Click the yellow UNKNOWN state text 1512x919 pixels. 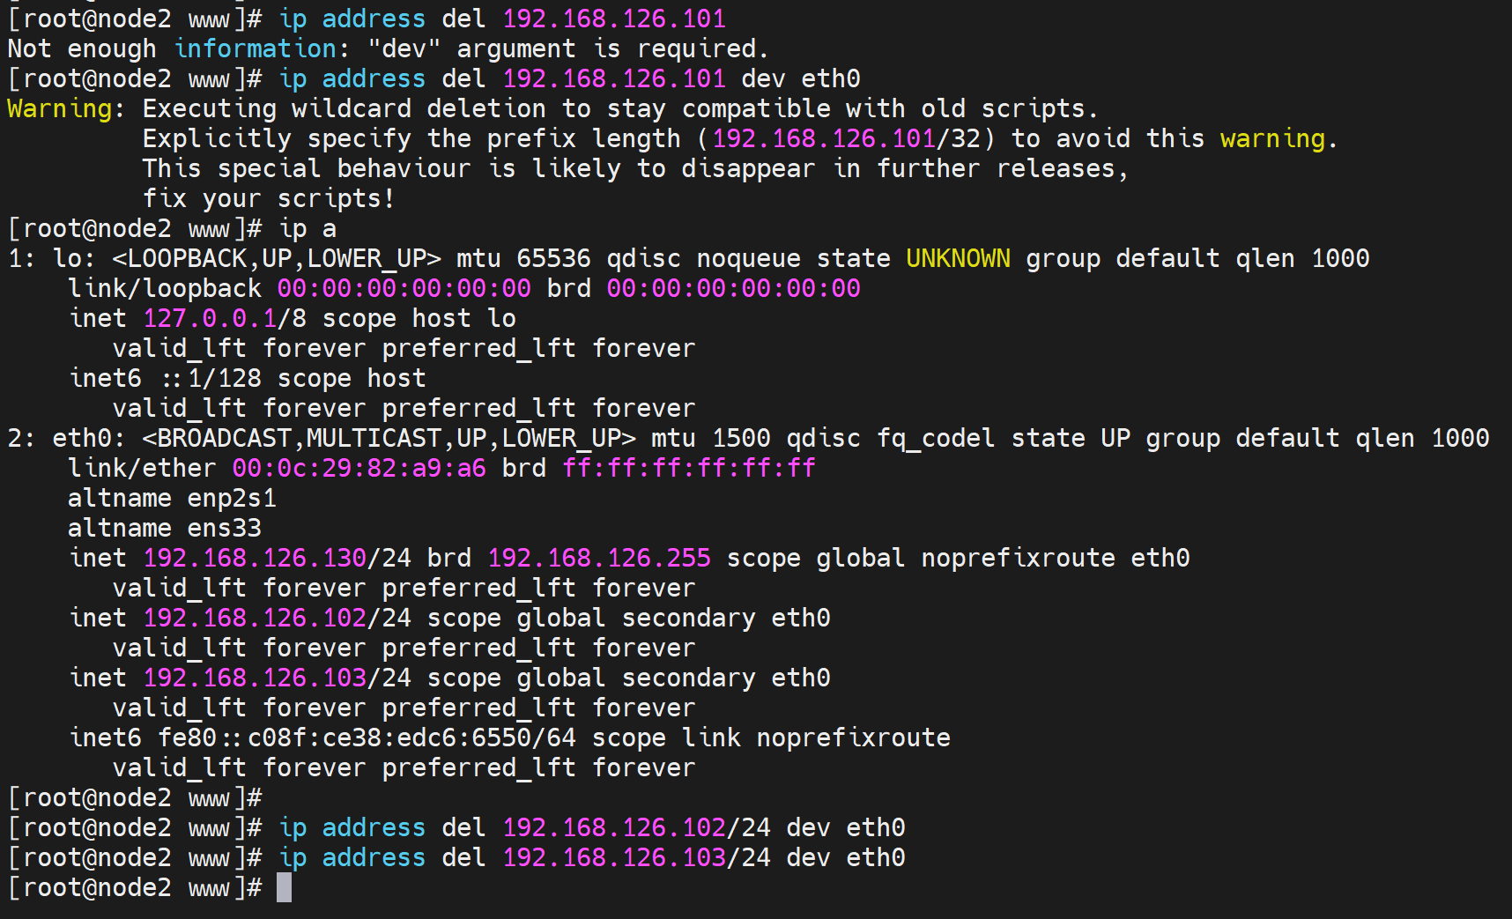point(958,258)
